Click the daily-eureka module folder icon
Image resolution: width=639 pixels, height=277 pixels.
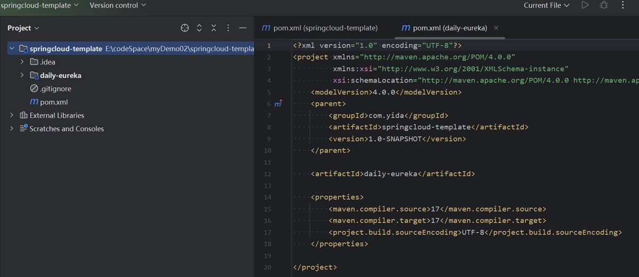click(x=34, y=75)
